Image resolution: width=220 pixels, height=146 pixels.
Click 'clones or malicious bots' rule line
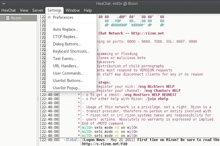pos(121,58)
